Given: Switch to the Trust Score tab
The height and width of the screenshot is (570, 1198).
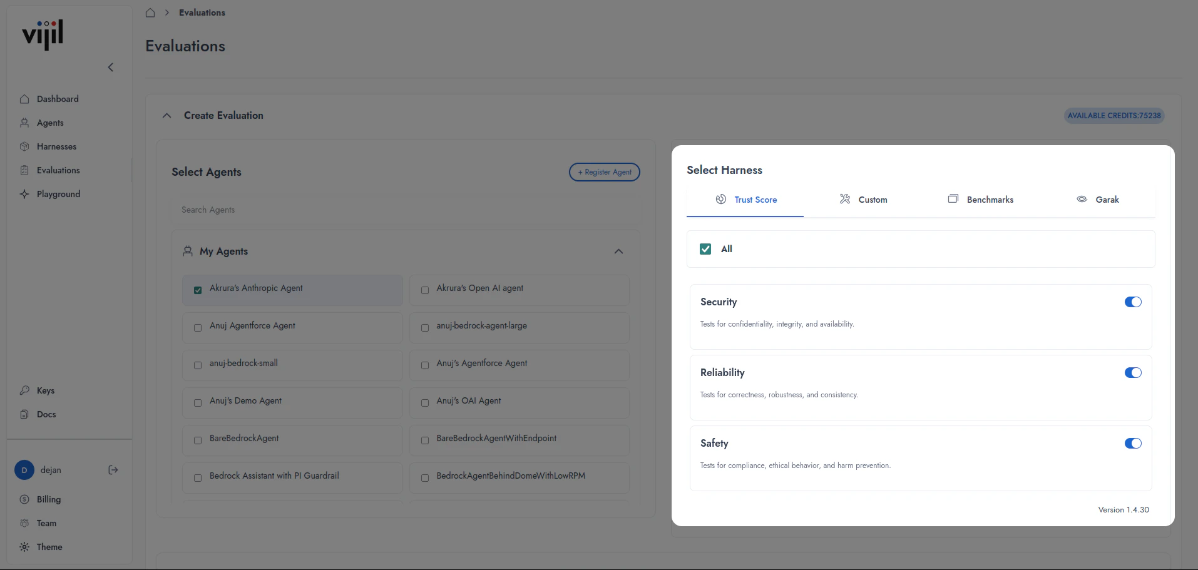Looking at the screenshot, I should (x=745, y=200).
